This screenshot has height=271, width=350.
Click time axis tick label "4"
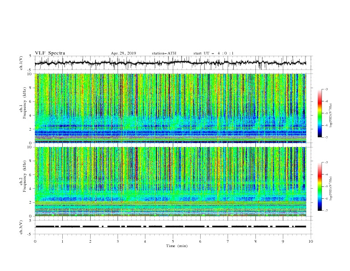tap(145, 241)
